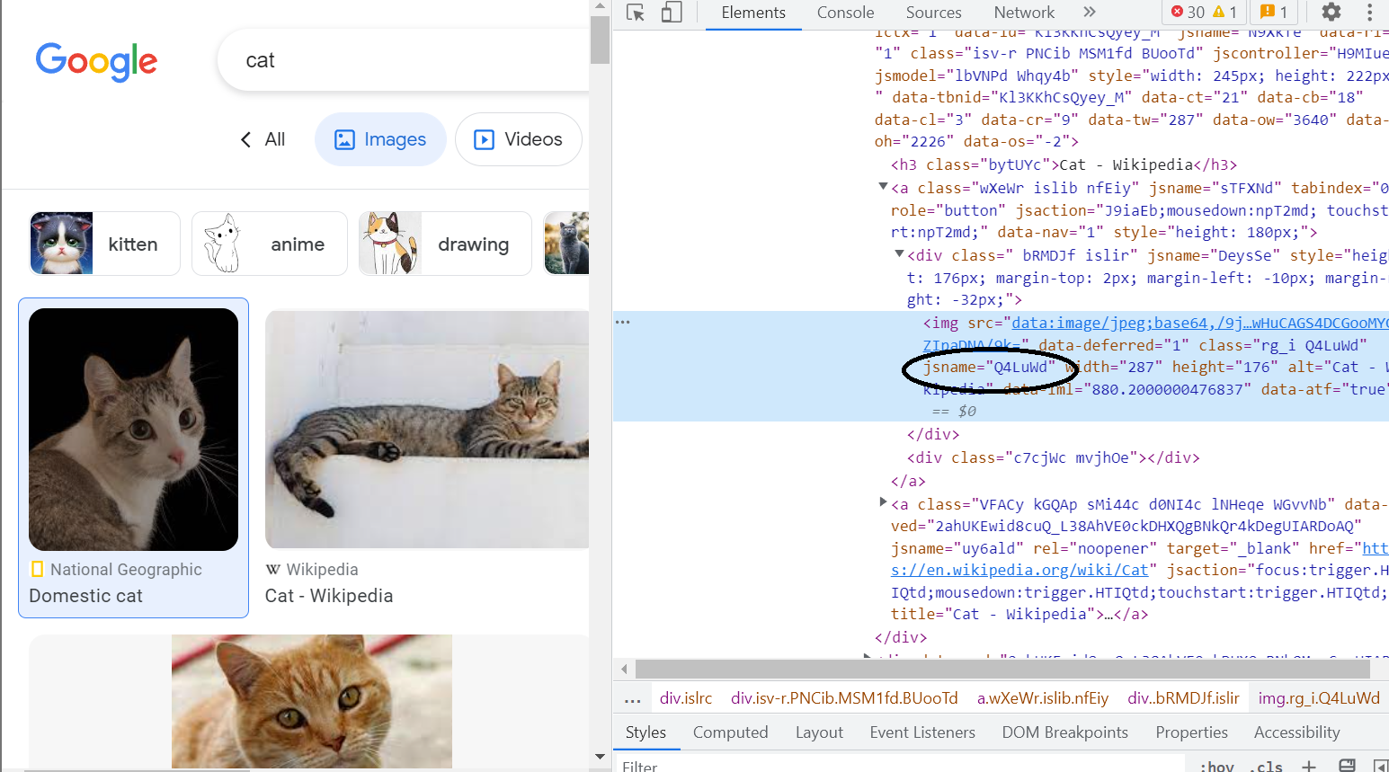The width and height of the screenshot is (1389, 772).
Task: Collapse the 'a class=wXeWr' element node
Action: [883, 187]
